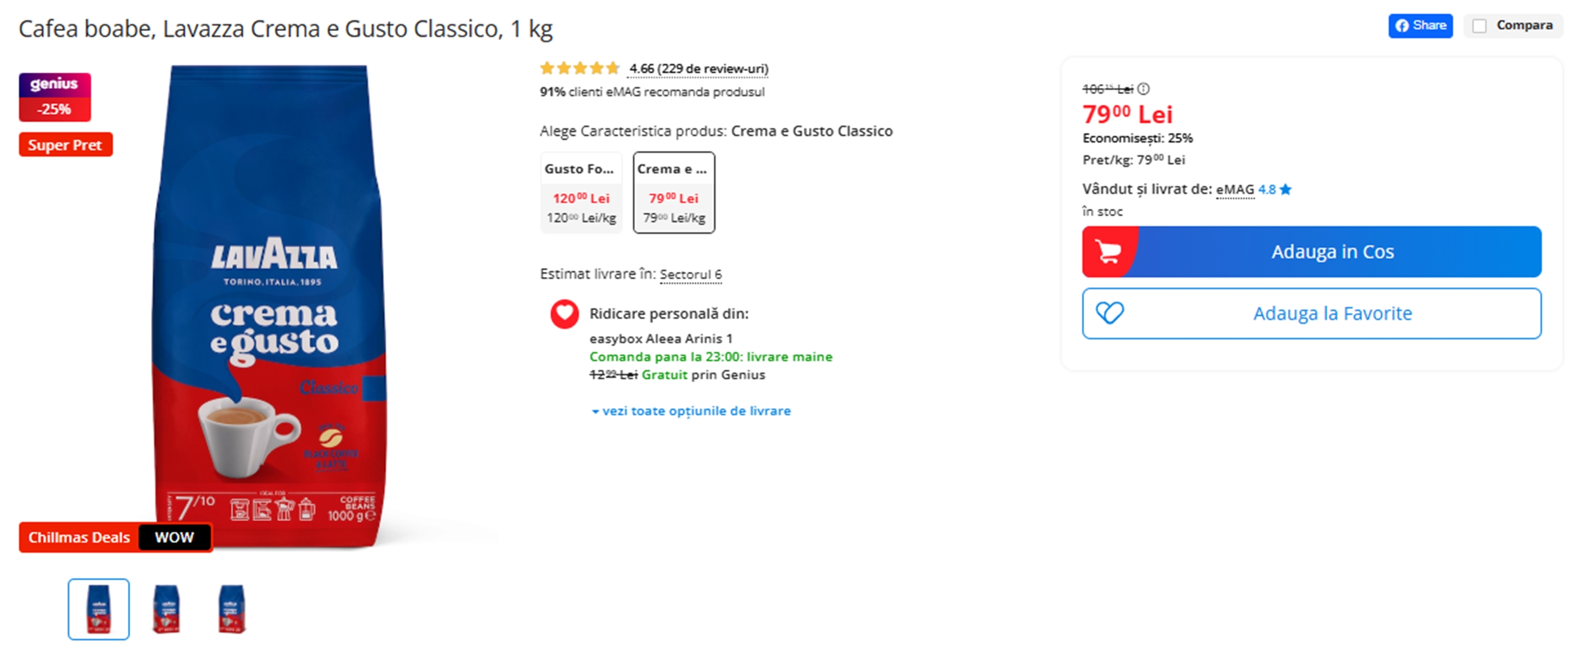
Task: Select the Crema e Gusto 79 Lei variant
Action: tap(674, 193)
